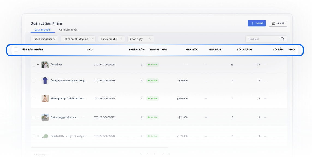Open the Tất cả các thương hiệu filter

78,39
